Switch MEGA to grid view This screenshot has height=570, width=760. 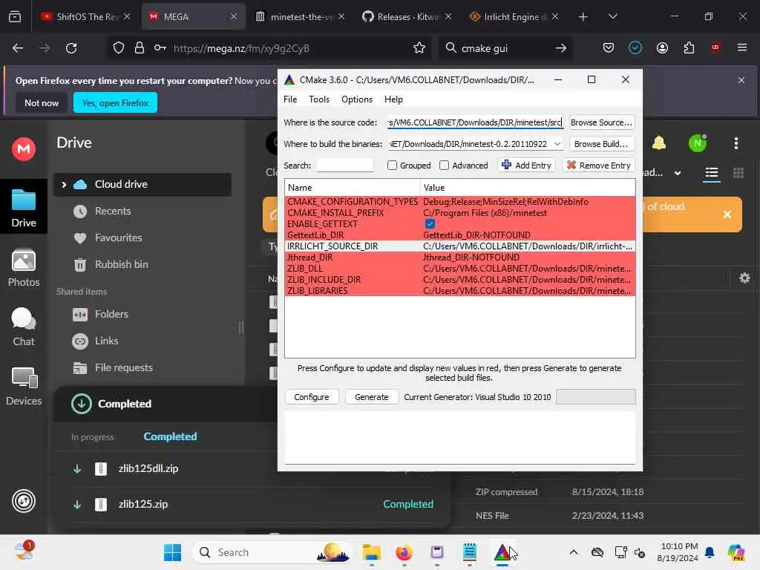738,173
